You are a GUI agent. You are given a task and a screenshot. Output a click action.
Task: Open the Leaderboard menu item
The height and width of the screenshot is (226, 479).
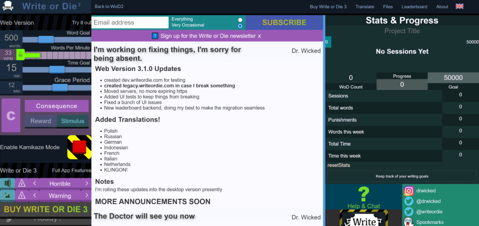click(414, 7)
